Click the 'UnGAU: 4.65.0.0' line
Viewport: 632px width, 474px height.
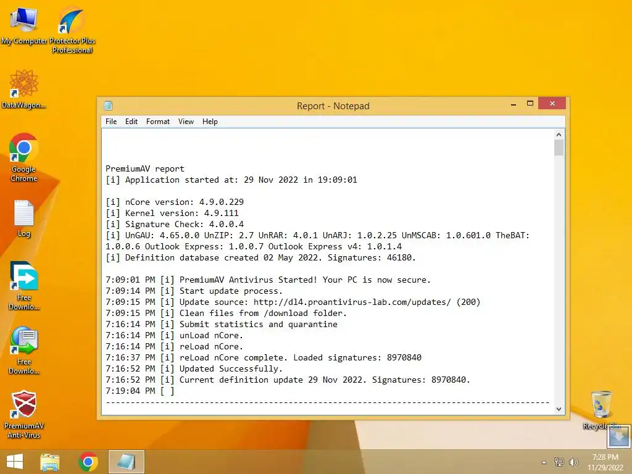[318, 235]
